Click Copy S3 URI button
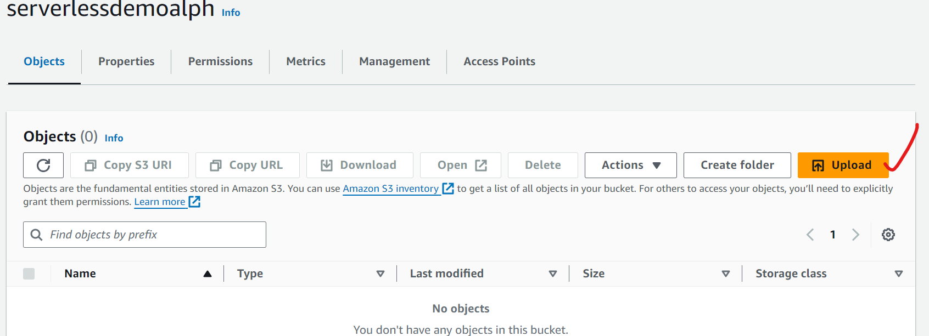Image resolution: width=929 pixels, height=336 pixels. pyautogui.click(x=130, y=165)
